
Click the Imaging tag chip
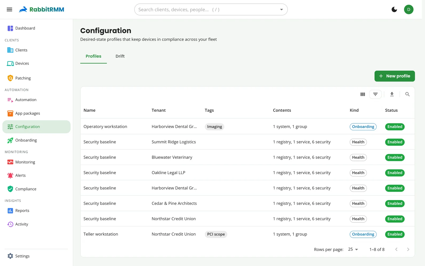(214, 127)
